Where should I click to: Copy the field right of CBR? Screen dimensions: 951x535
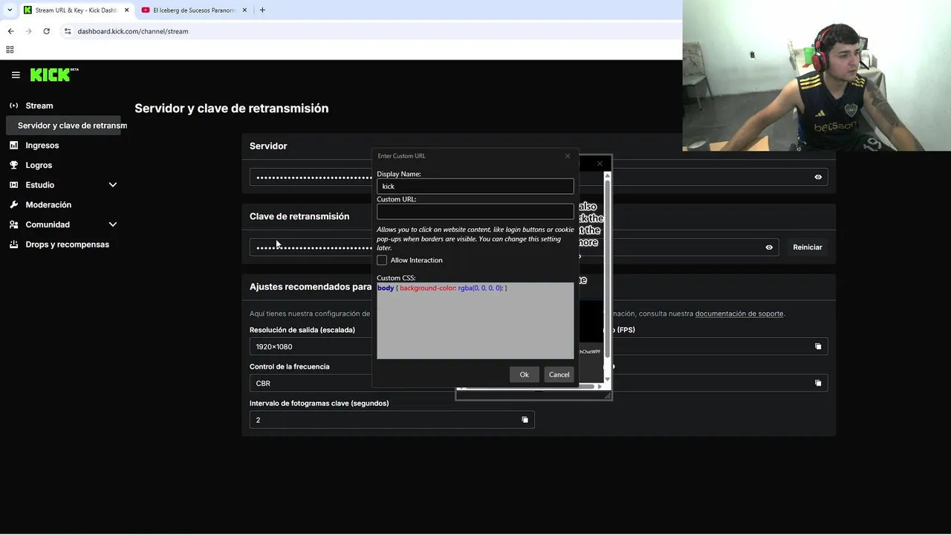click(818, 383)
